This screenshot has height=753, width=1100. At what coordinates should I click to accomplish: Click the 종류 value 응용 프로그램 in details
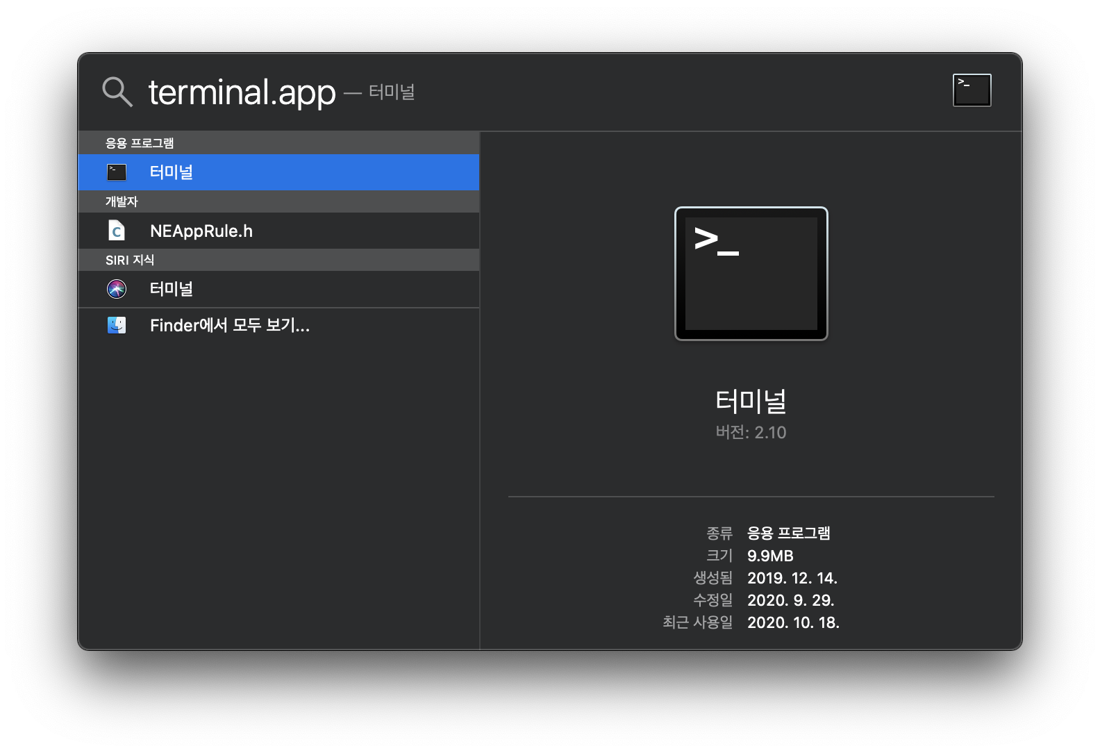pyautogui.click(x=789, y=533)
